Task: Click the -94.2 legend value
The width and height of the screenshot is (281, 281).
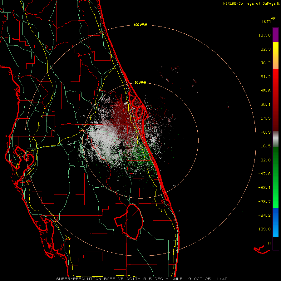Action: [264, 215]
